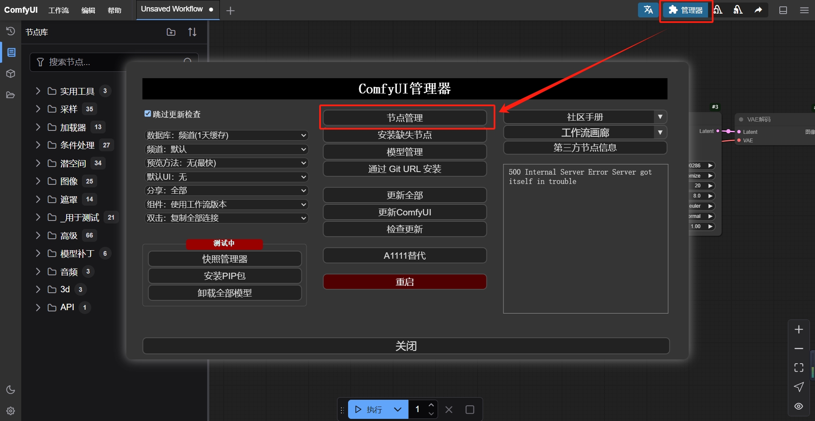Open the execute options dropdown arrow
This screenshot has width=815, height=421.
tap(398, 410)
